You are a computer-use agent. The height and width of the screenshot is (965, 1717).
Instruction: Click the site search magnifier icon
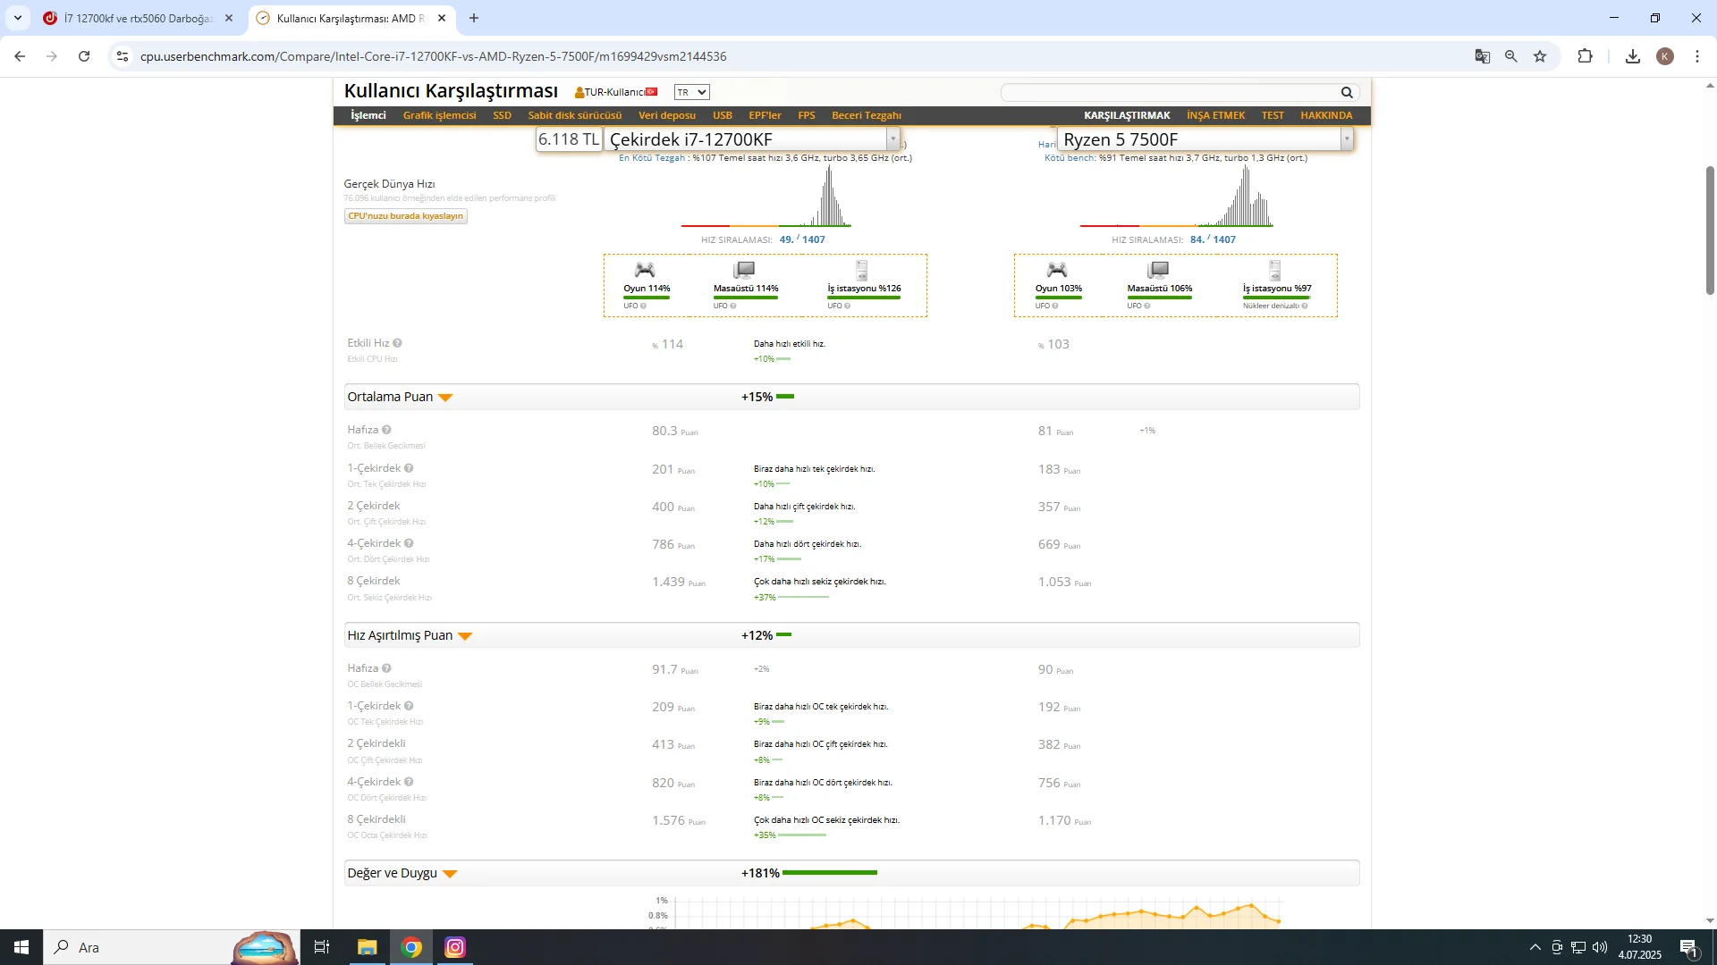[x=1347, y=93]
